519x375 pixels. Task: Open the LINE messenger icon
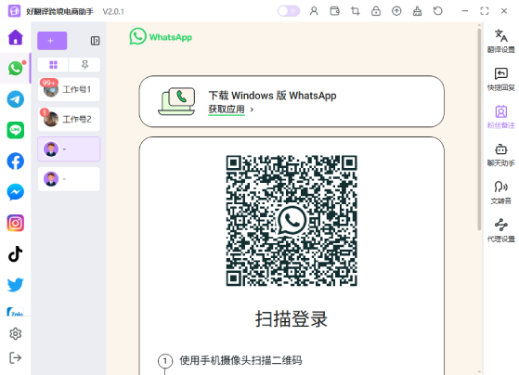pos(15,130)
